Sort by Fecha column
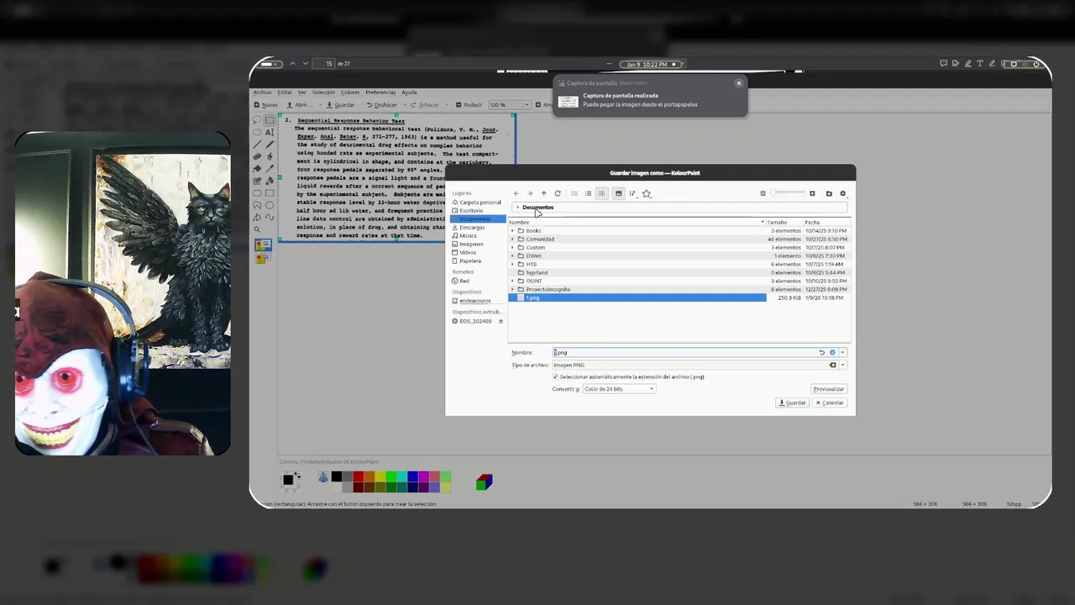 [827, 223]
